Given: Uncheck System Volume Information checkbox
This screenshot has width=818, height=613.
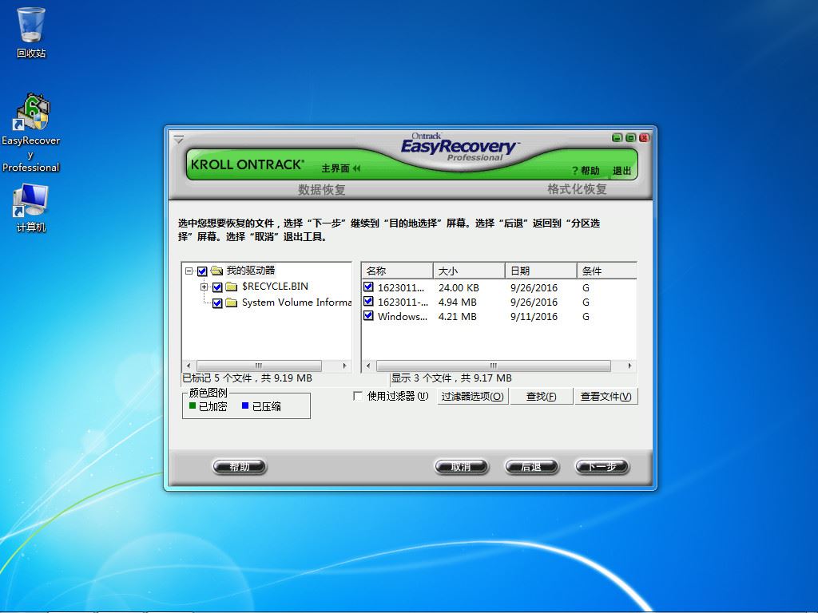Looking at the screenshot, I should pyautogui.click(x=217, y=303).
